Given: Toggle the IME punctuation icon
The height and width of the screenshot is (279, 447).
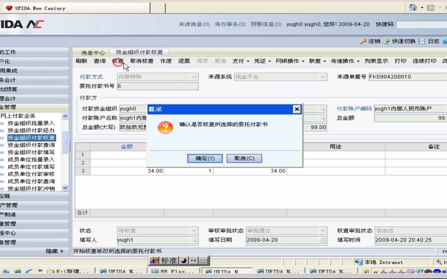Looking at the screenshot, I should (x=193, y=261).
